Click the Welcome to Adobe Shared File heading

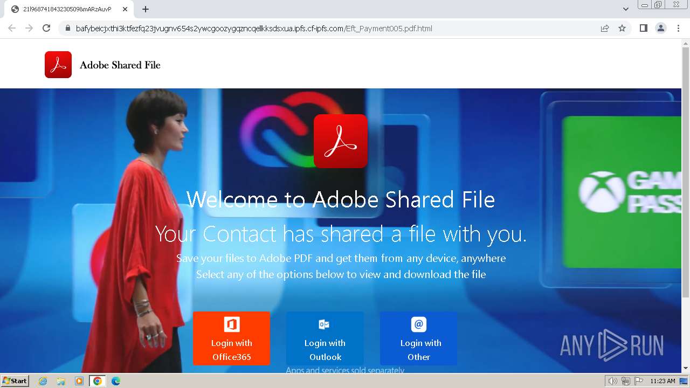tap(341, 199)
